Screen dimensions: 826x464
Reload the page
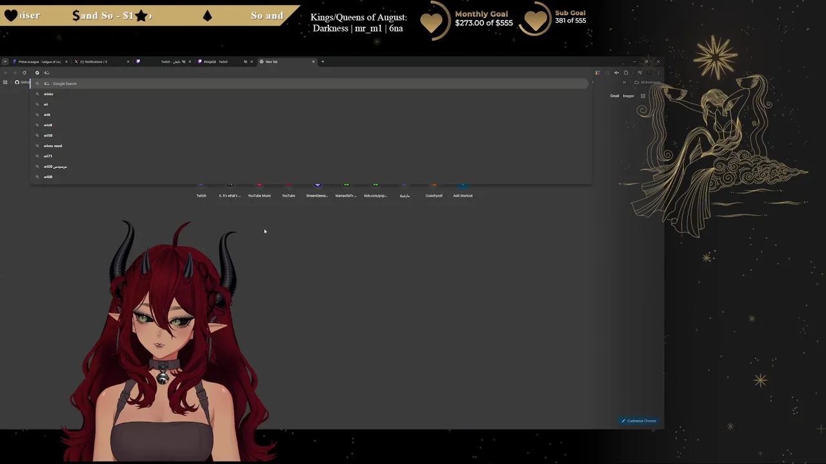point(25,73)
